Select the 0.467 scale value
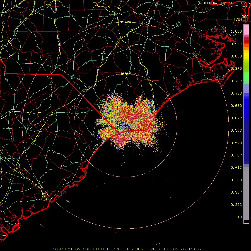 click(x=236, y=155)
